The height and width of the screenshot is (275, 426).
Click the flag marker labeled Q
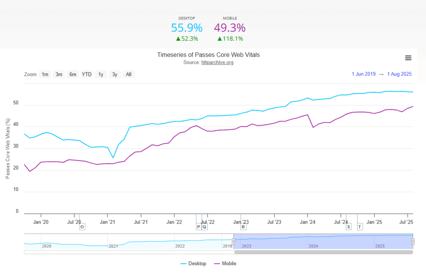point(204,227)
